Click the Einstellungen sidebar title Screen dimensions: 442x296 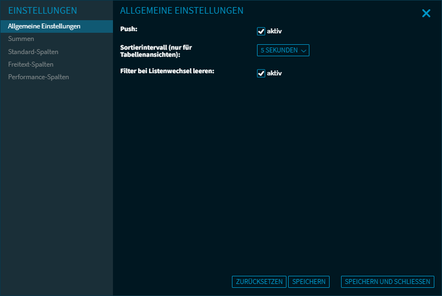[x=43, y=11]
